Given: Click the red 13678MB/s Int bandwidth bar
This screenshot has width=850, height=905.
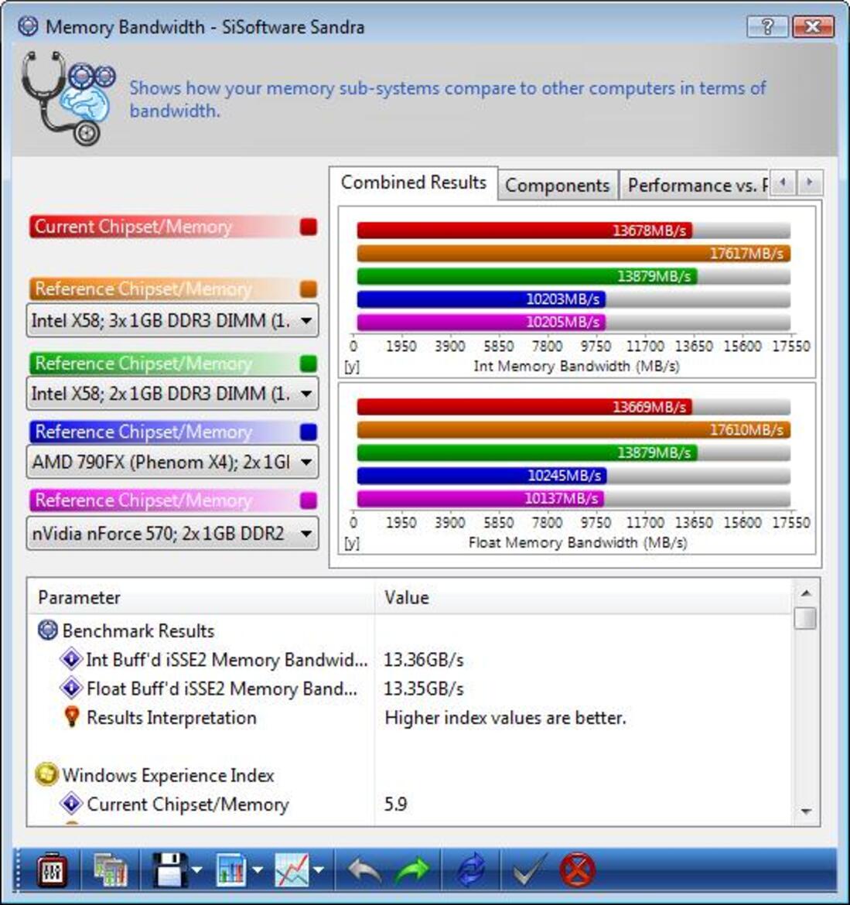Looking at the screenshot, I should pyautogui.click(x=524, y=231).
